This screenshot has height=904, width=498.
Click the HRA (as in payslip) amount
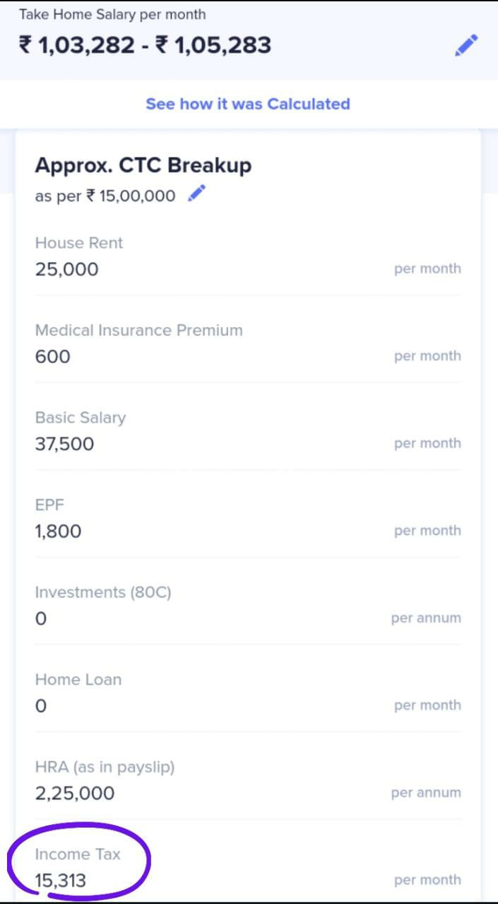(75, 793)
